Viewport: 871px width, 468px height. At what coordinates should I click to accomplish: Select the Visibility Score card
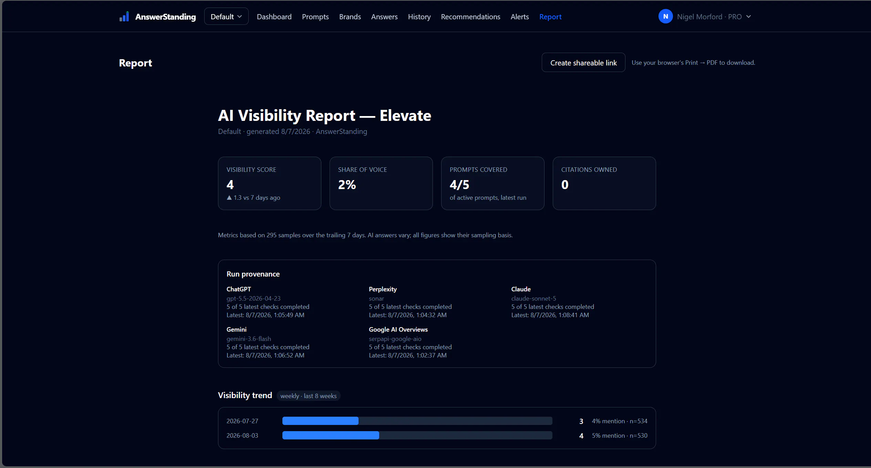(x=270, y=183)
